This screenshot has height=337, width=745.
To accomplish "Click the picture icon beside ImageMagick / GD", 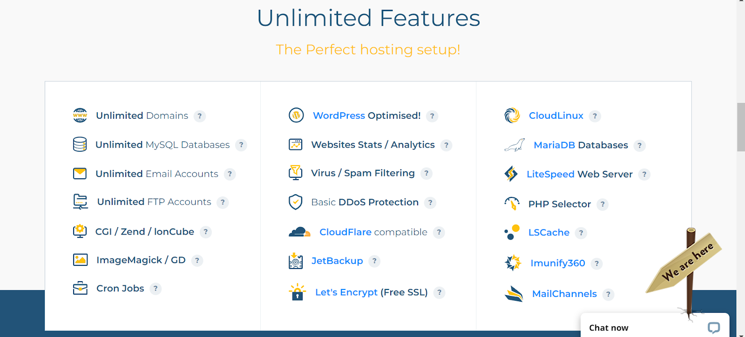I will coord(81,260).
